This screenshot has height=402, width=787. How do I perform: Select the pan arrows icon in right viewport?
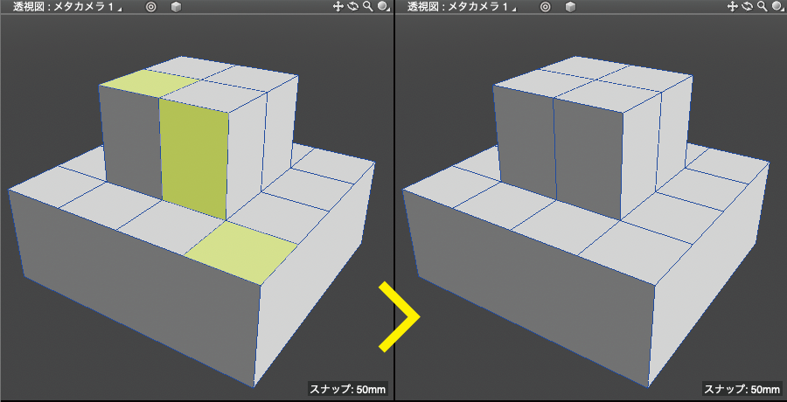tap(732, 6)
